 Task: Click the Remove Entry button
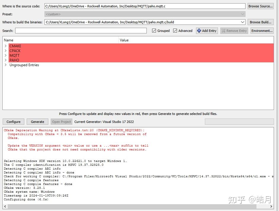(234, 31)
